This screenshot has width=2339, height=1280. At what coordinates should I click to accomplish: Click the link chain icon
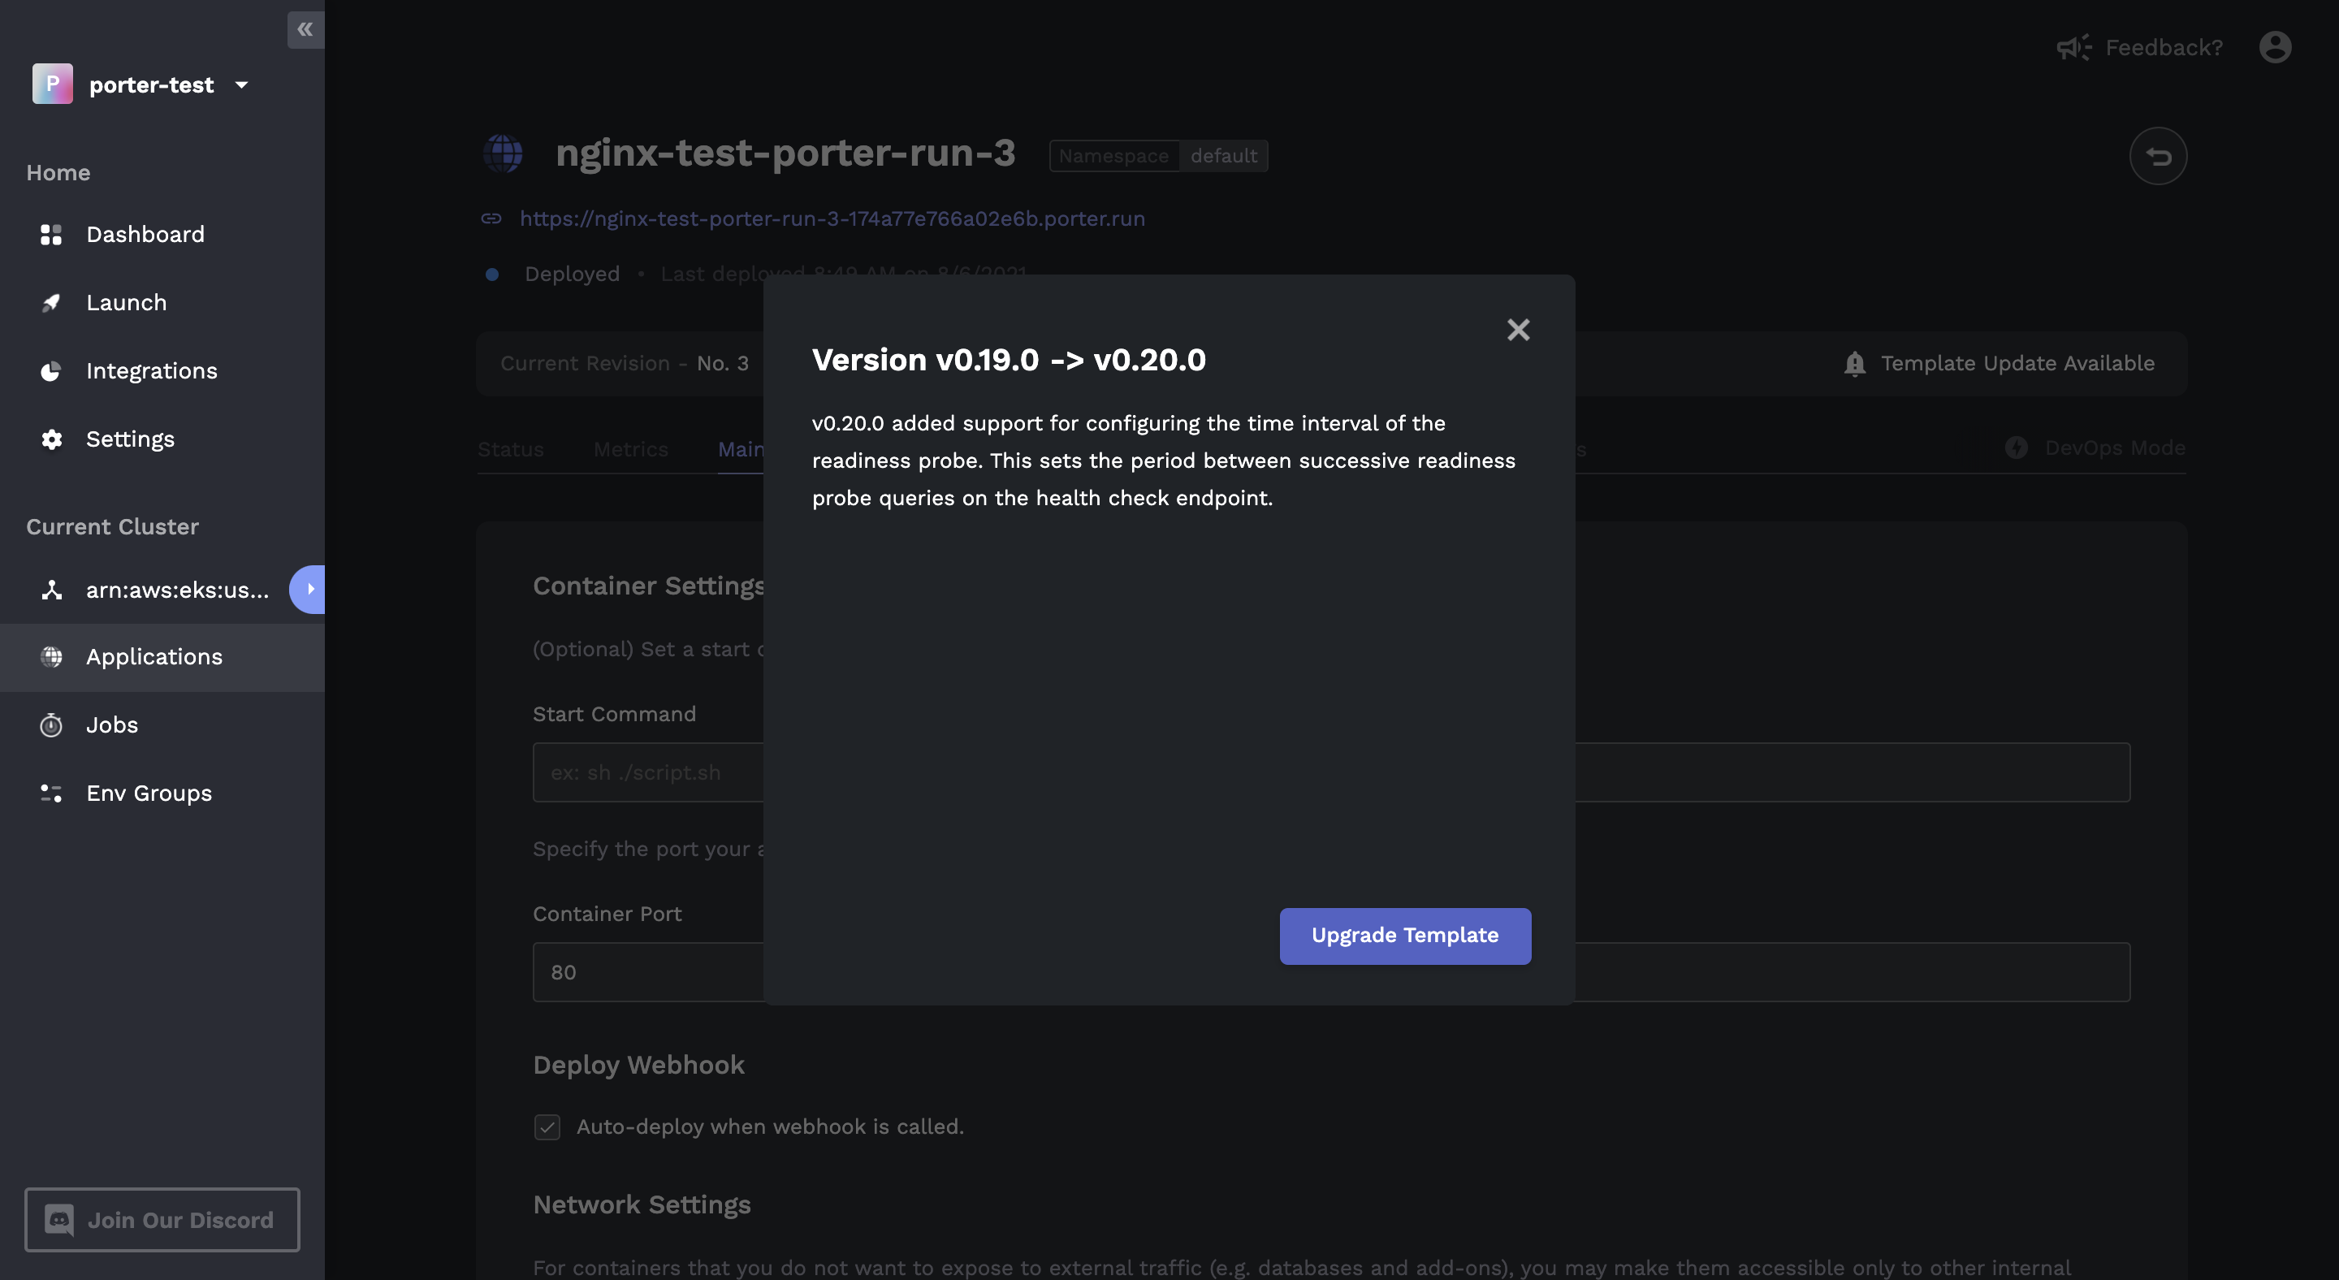click(491, 218)
